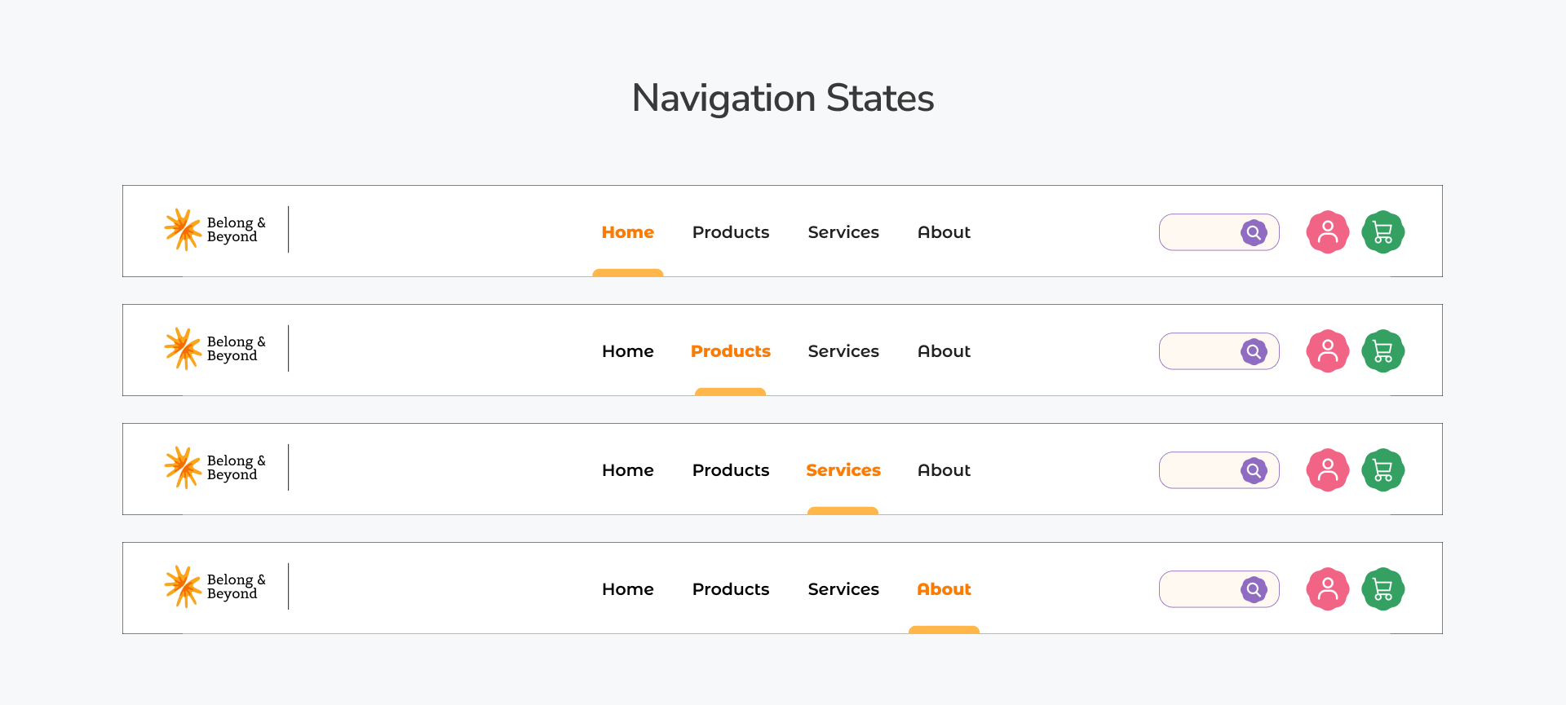Go to Products in the third navbar
This screenshot has width=1566, height=705.
(730, 470)
